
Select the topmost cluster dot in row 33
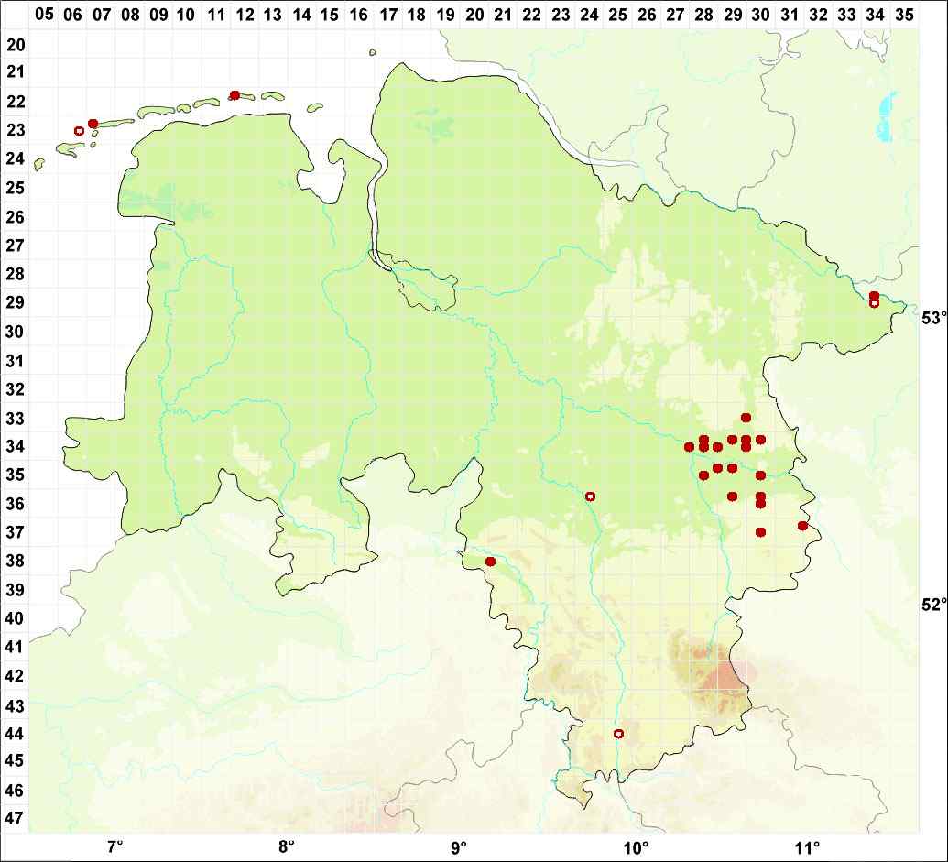(x=746, y=418)
